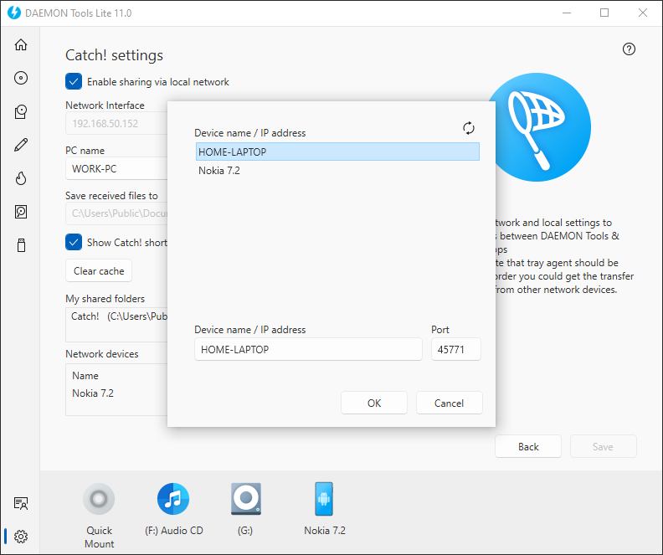
Task: Select the pencil editor icon in sidebar
Action: click(x=21, y=145)
